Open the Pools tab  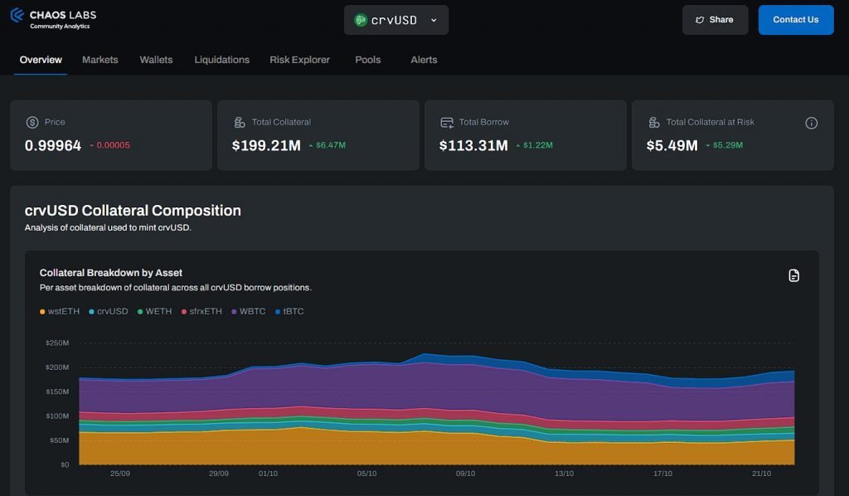coord(368,60)
